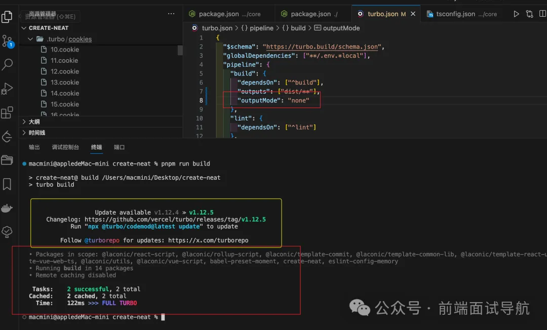Open the Extensions view icon
The height and width of the screenshot is (330, 547).
click(x=7, y=112)
